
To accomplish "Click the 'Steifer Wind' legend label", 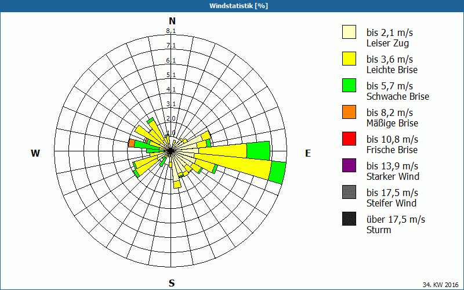I will (391, 203).
